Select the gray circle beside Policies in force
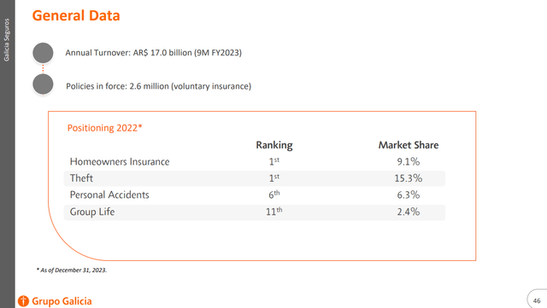 tap(43, 84)
